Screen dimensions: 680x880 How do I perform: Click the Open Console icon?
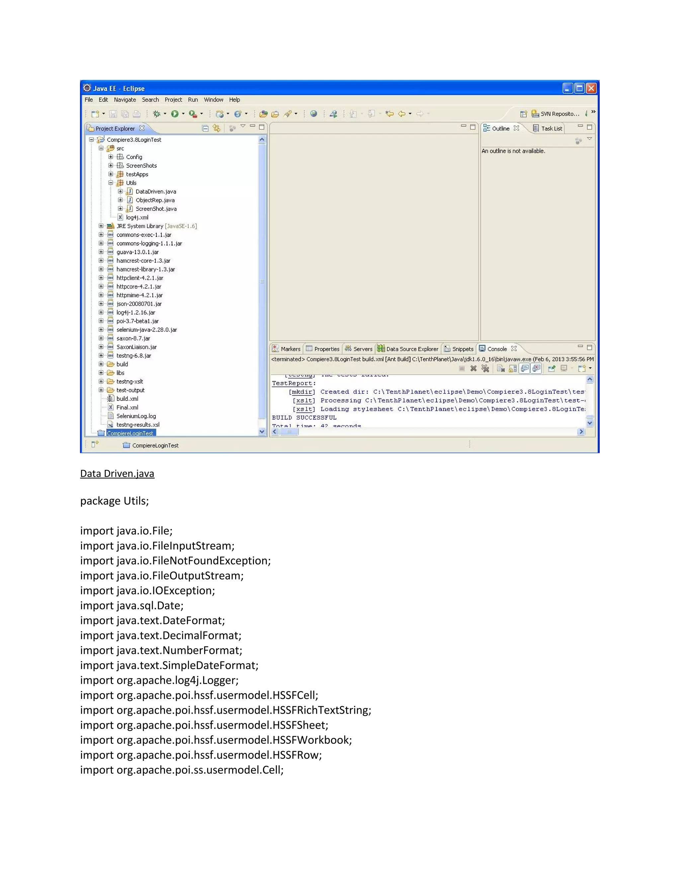(x=582, y=368)
